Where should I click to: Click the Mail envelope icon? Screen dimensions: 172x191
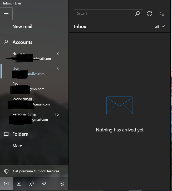pos(6,184)
